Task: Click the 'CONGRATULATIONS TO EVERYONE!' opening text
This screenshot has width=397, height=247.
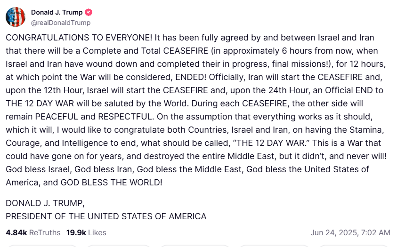Action: 79,38
